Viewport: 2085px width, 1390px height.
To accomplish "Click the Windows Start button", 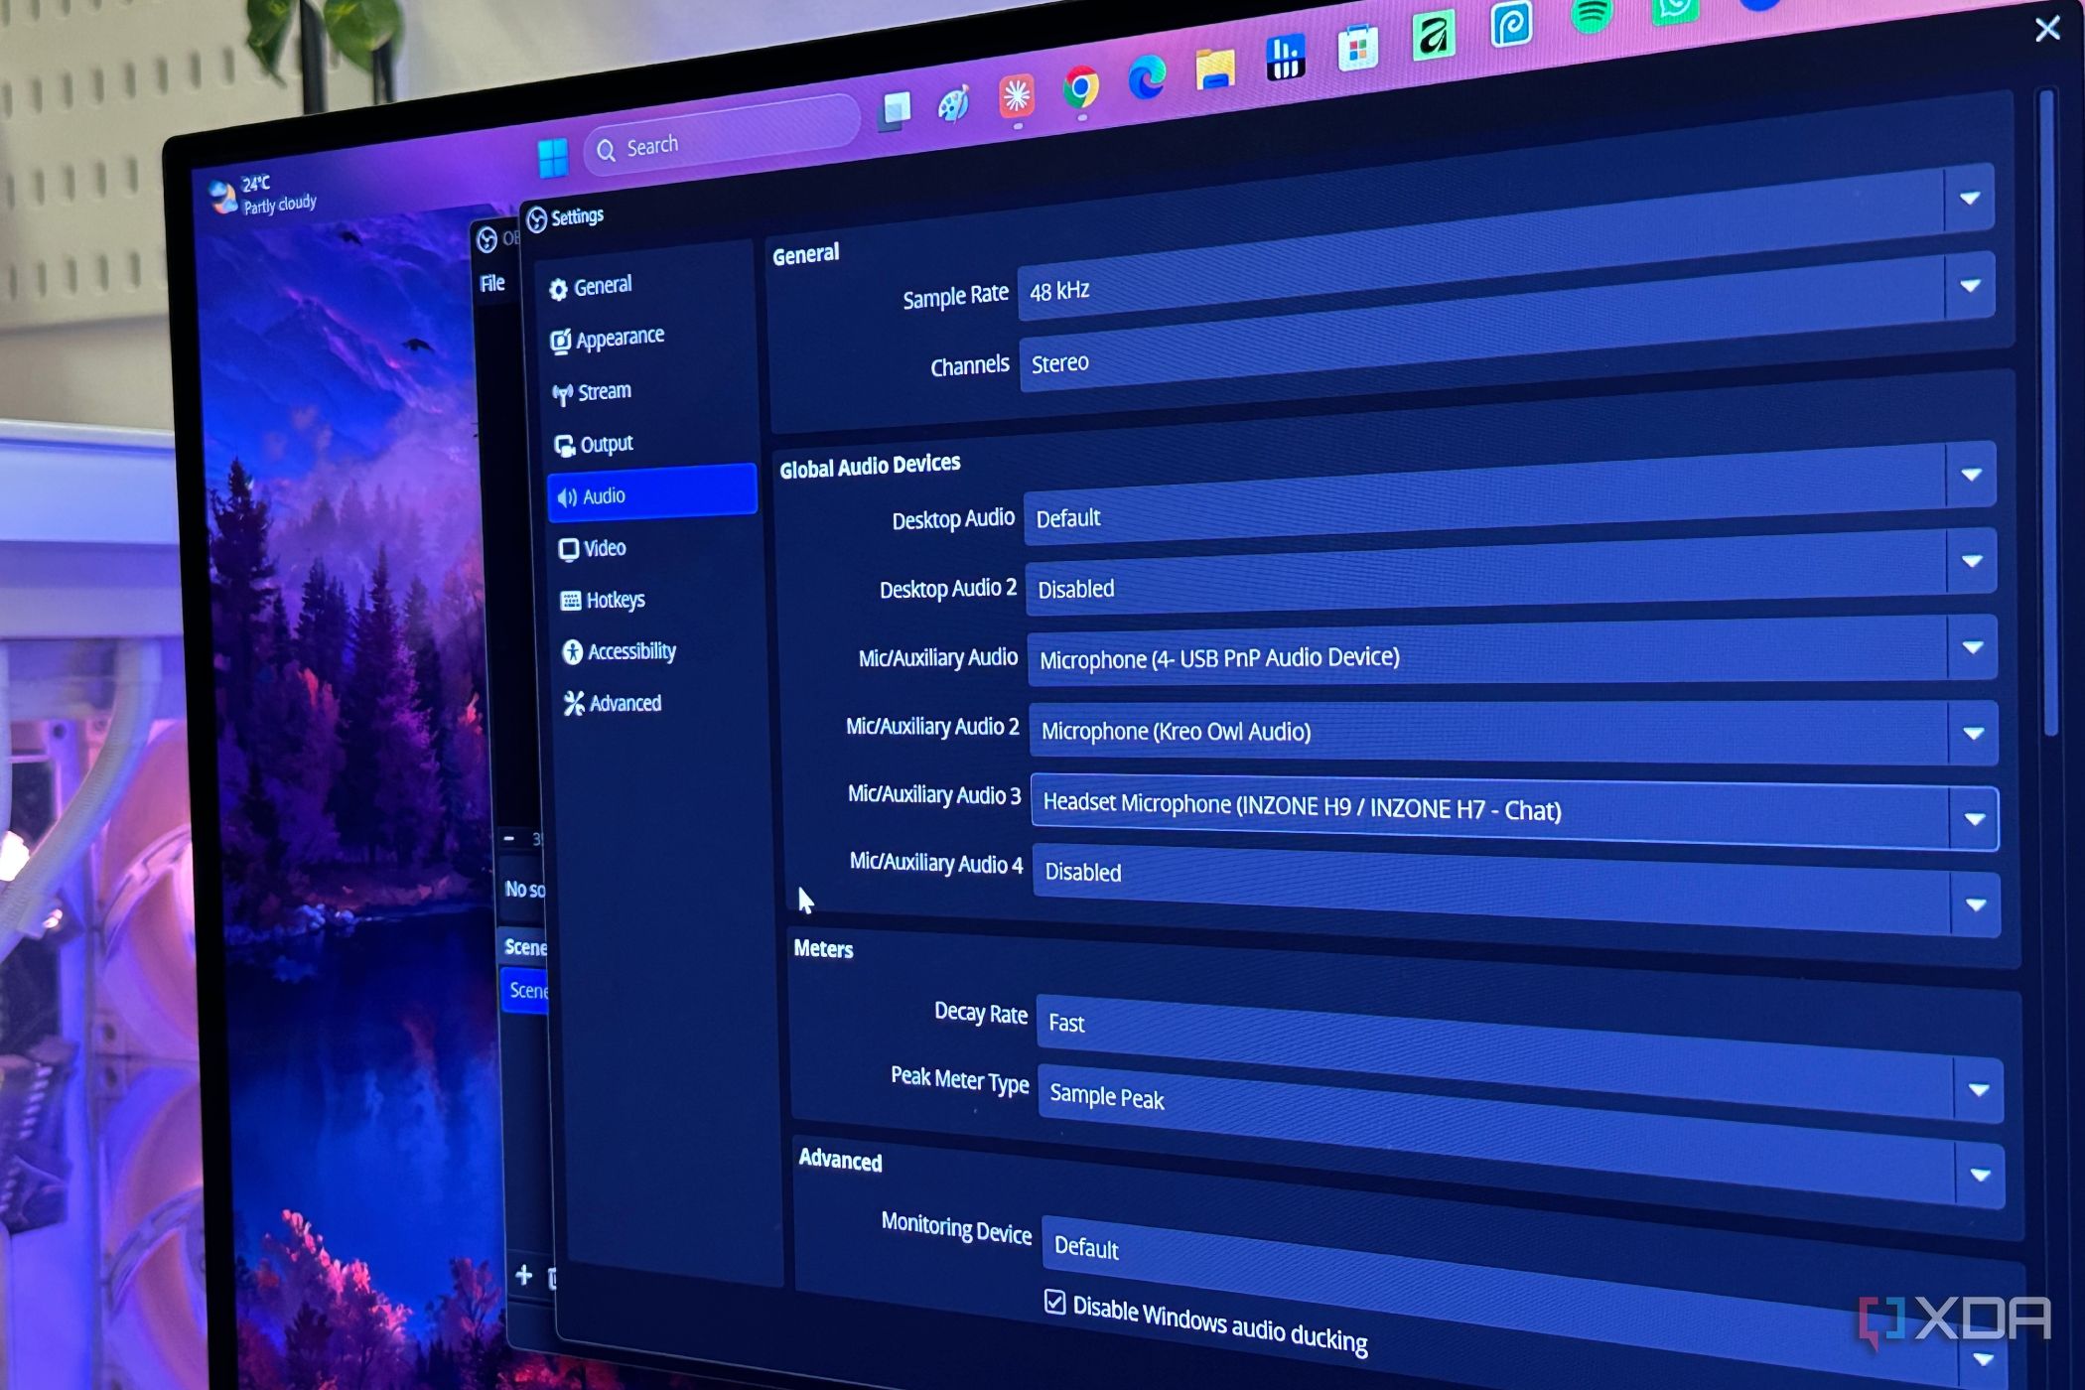I will tap(553, 158).
